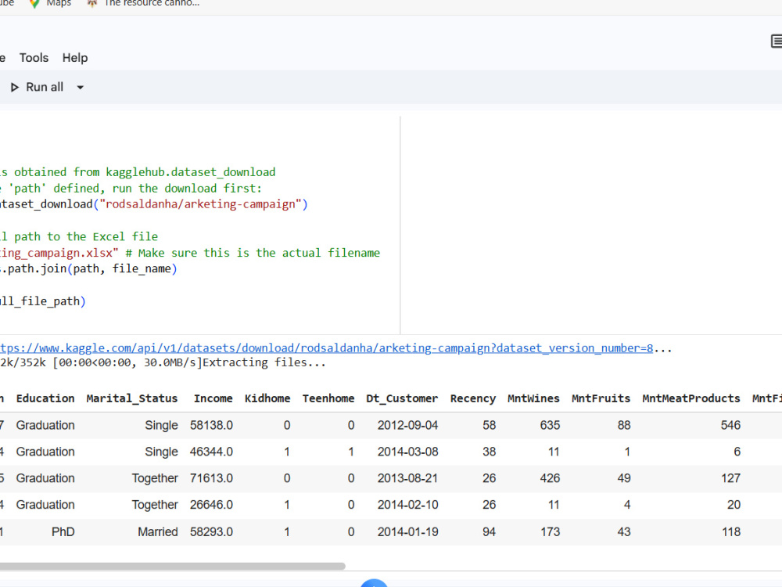The width and height of the screenshot is (782, 587).
Task: Click the MntMeatProducts value 127
Action: 730,478
